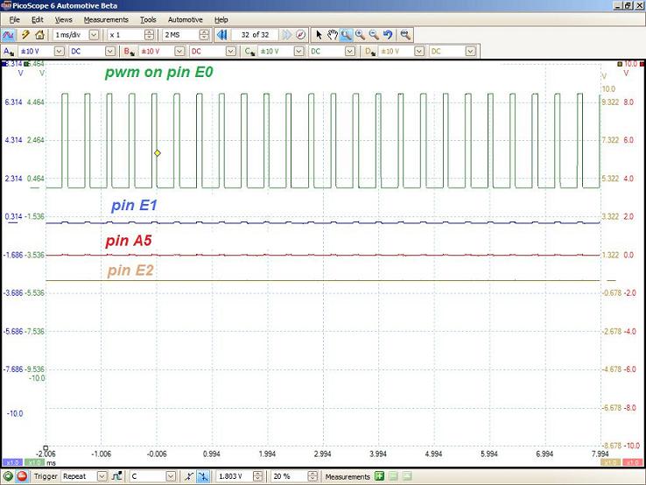Select the Hand drag tool
The image size is (646, 485).
pyautogui.click(x=333, y=35)
